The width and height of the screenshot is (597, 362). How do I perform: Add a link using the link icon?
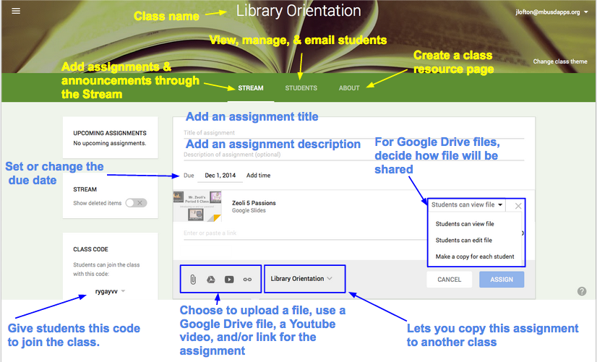247,280
